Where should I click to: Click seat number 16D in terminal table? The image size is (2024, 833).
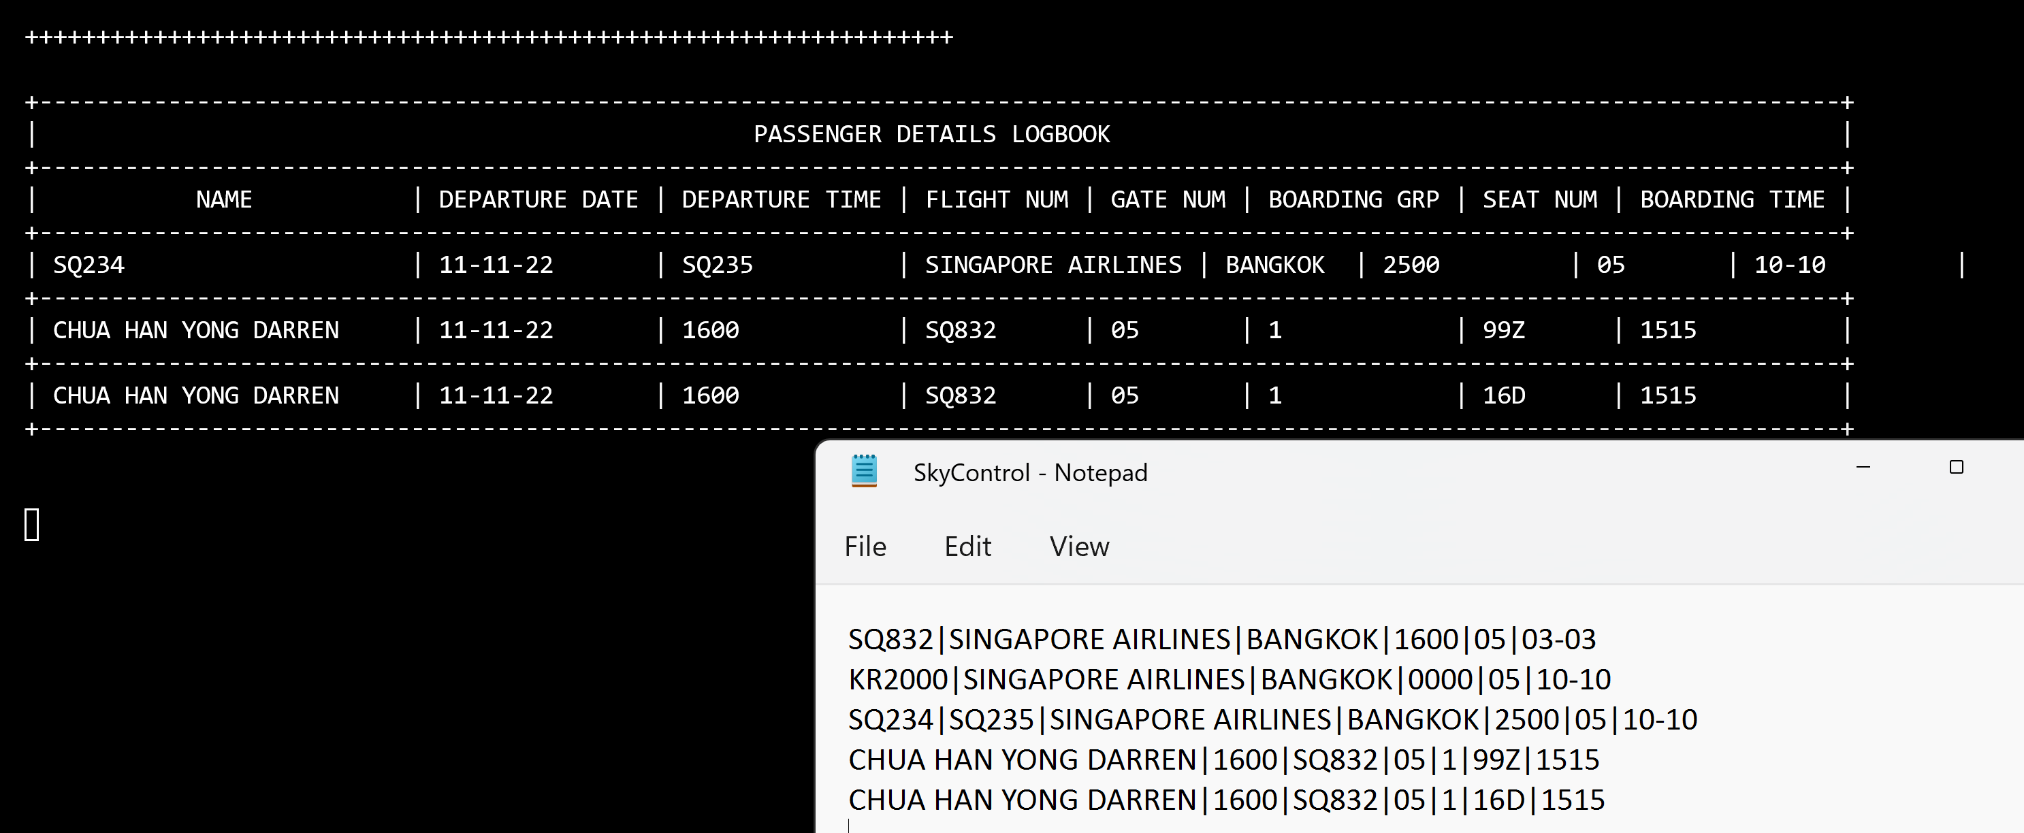click(1503, 395)
